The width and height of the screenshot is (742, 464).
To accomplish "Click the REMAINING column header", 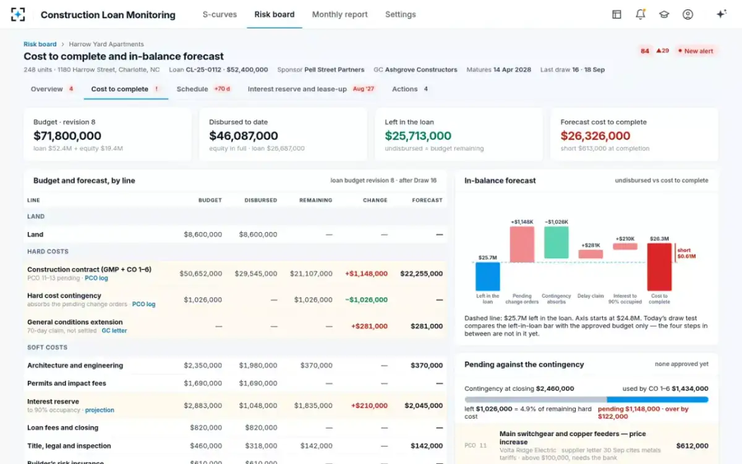I will click(x=316, y=200).
